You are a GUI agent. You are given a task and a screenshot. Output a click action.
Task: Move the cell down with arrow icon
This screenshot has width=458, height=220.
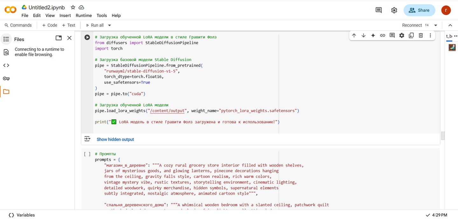(364, 36)
